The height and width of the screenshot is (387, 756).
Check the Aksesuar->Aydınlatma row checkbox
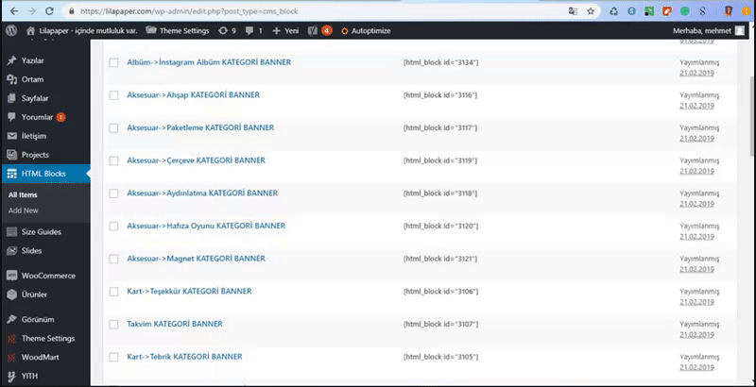click(x=113, y=194)
